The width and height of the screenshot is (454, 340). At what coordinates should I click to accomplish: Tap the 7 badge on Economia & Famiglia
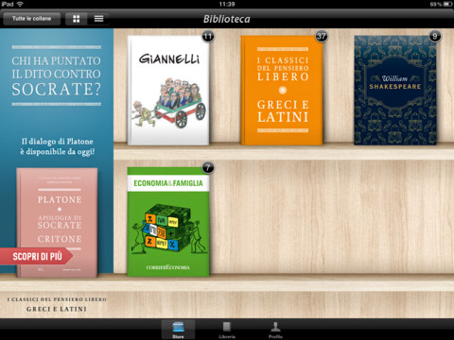tap(208, 167)
